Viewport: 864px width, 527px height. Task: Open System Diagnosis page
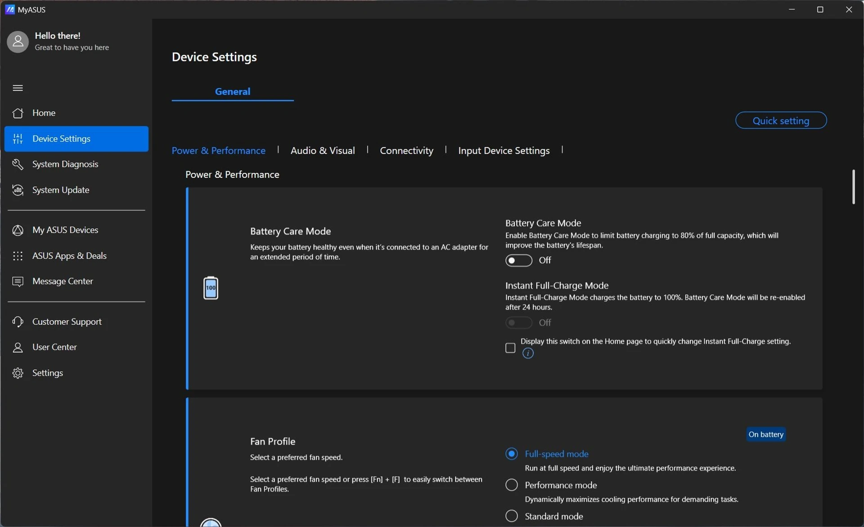(x=76, y=164)
